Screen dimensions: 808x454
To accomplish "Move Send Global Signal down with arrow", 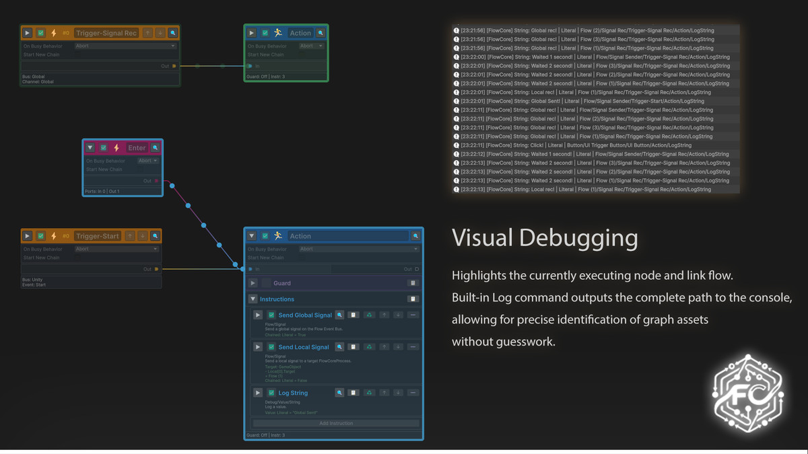I will (398, 315).
